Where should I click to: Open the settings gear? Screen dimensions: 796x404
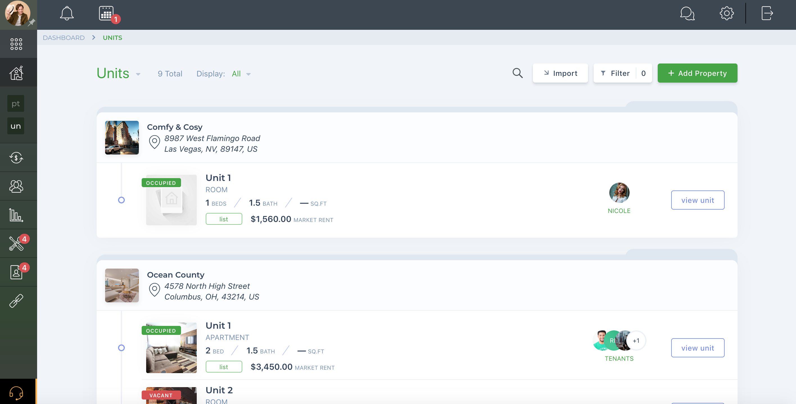[727, 13]
